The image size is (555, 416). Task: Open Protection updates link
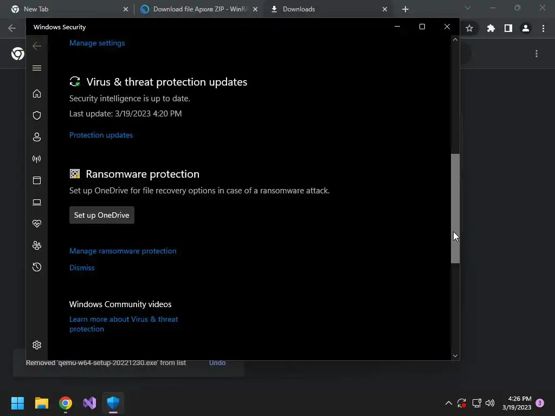click(x=101, y=135)
